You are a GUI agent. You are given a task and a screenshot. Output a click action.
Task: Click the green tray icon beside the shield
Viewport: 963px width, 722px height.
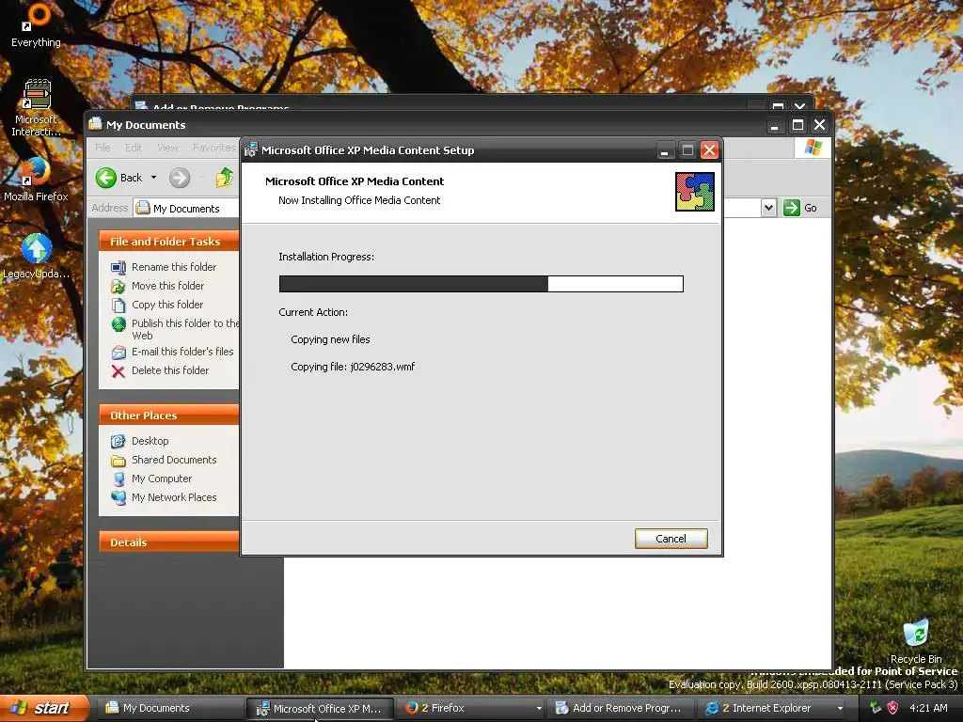(x=876, y=708)
